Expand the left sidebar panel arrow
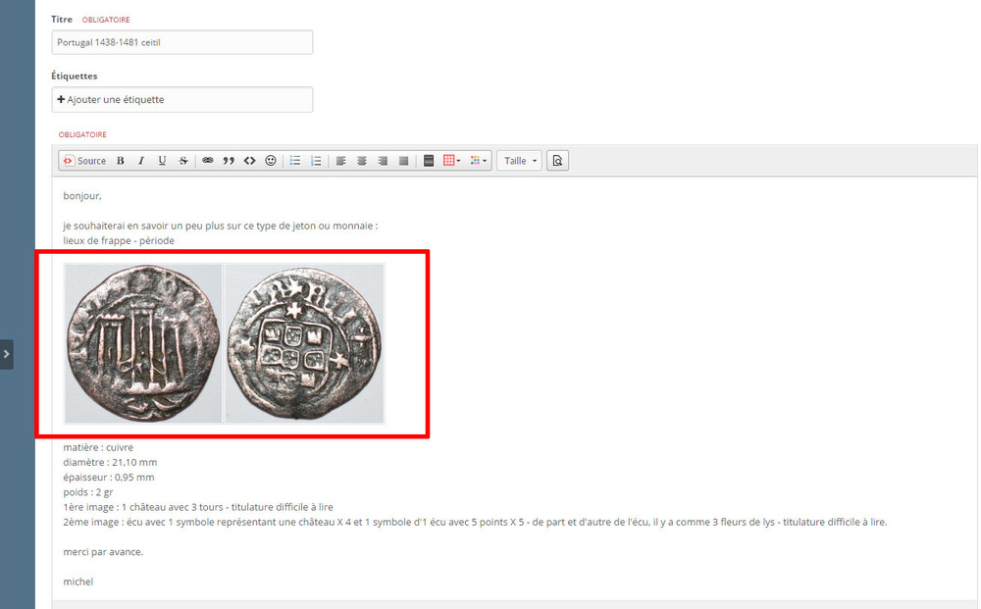This screenshot has height=609, width=981. [x=6, y=353]
